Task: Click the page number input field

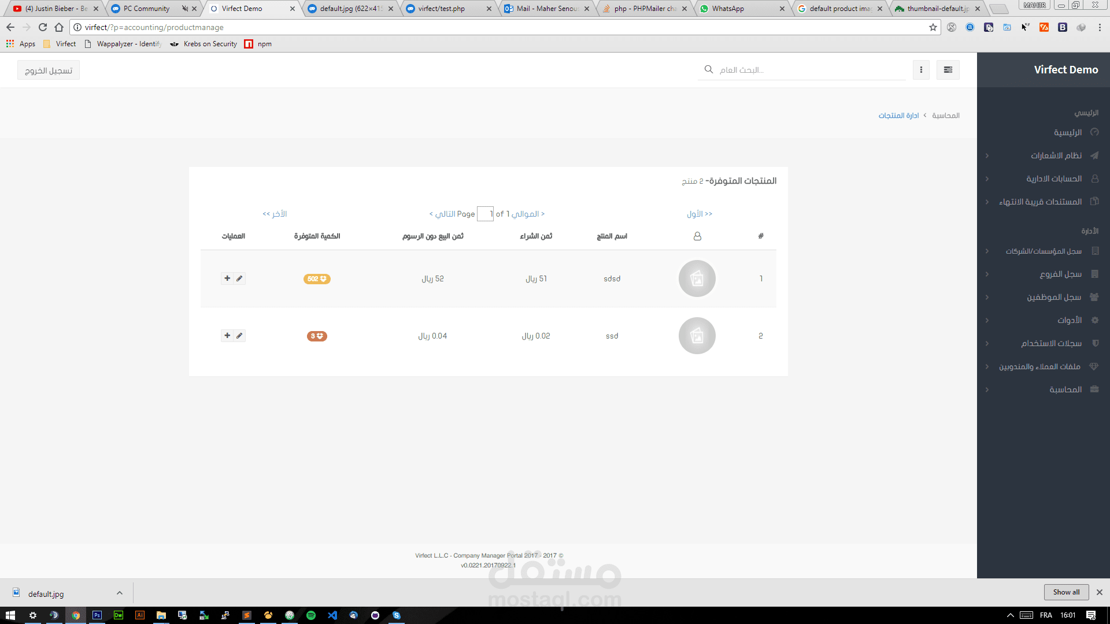Action: click(485, 214)
